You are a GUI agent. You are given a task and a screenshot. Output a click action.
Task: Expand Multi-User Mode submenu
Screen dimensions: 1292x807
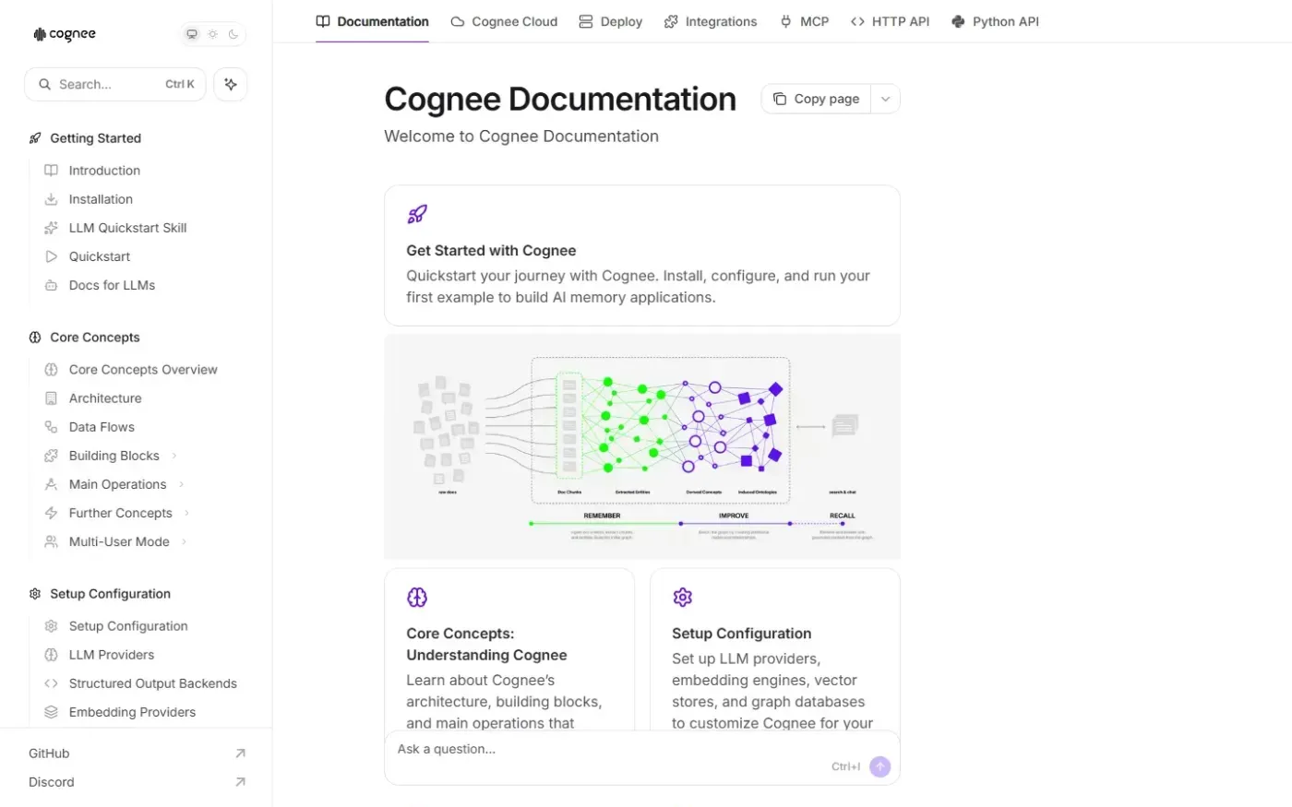click(185, 541)
